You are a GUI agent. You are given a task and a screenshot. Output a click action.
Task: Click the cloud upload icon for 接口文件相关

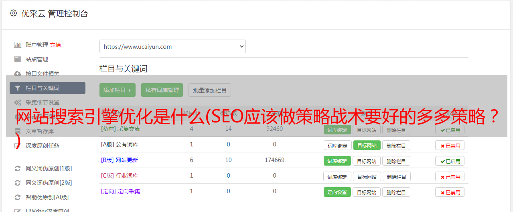coord(17,74)
